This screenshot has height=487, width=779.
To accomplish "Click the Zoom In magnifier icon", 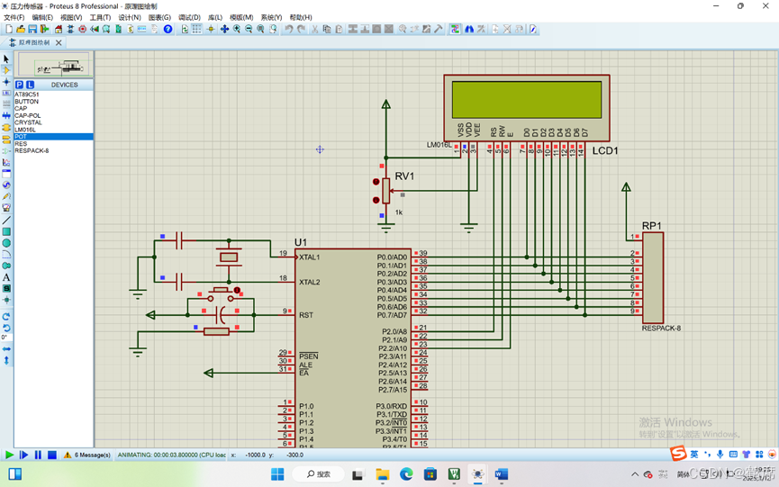I will pyautogui.click(x=237, y=30).
